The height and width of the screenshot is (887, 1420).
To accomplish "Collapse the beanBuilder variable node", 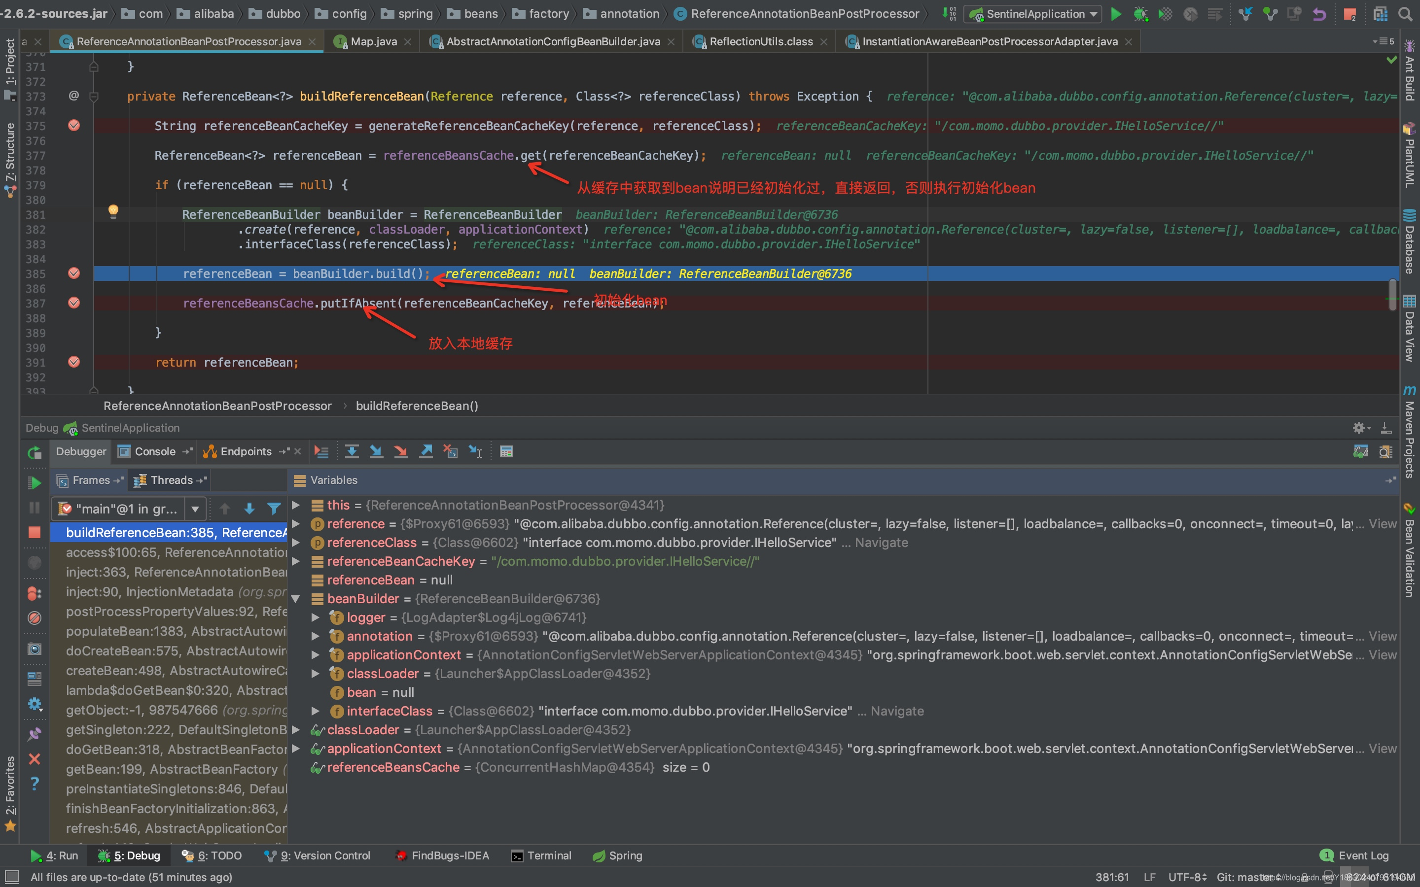I will tap(296, 598).
